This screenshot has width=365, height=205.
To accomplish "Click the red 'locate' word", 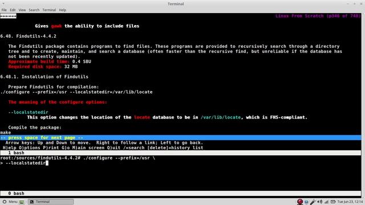I will point(142,117).
